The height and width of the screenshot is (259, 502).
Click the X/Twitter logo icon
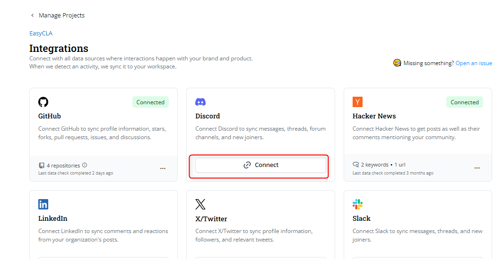[x=200, y=204]
